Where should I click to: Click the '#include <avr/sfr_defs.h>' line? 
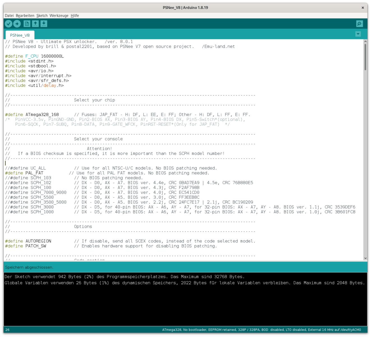[x=37, y=81]
